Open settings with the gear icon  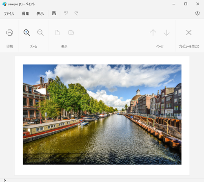click(197, 13)
